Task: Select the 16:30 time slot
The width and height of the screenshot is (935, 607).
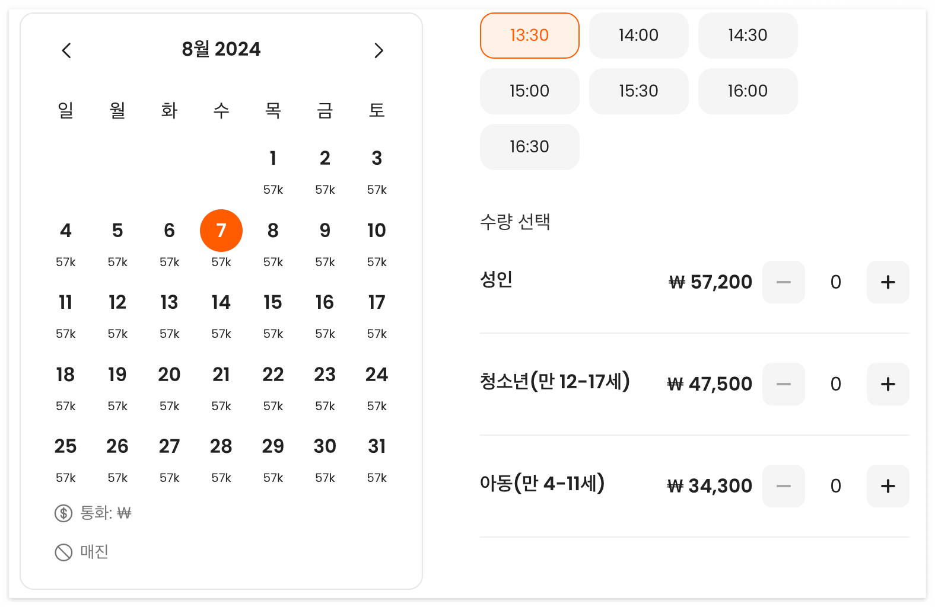Action: pyautogui.click(x=529, y=146)
